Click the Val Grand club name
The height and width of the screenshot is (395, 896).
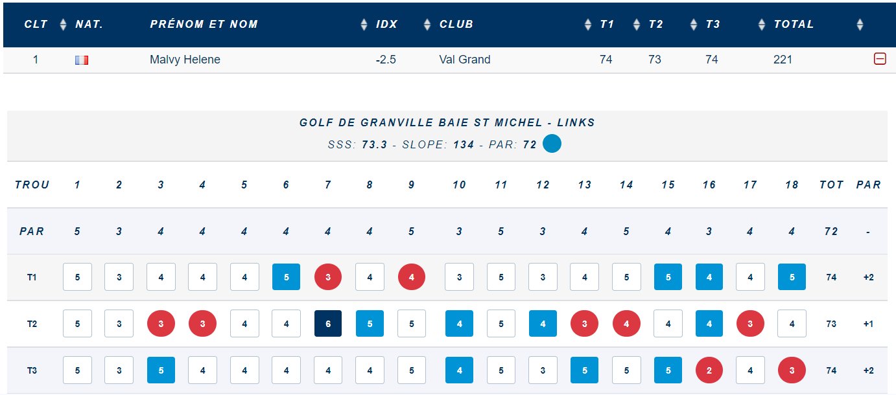(464, 60)
